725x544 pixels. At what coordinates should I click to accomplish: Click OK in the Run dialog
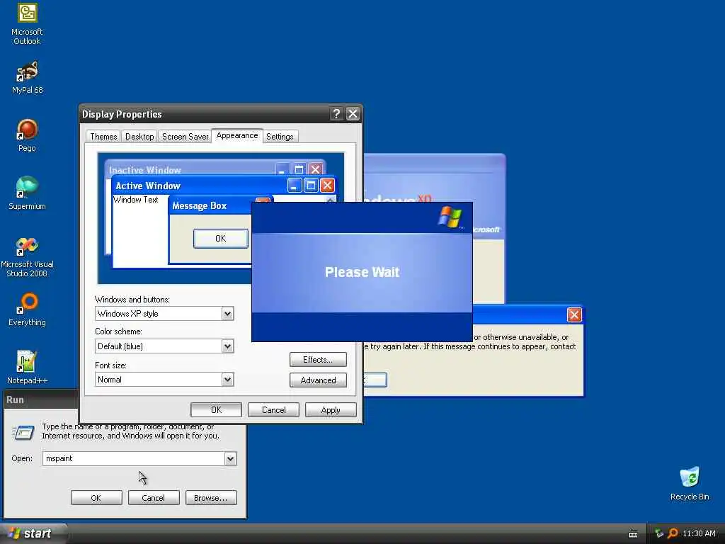tap(96, 498)
